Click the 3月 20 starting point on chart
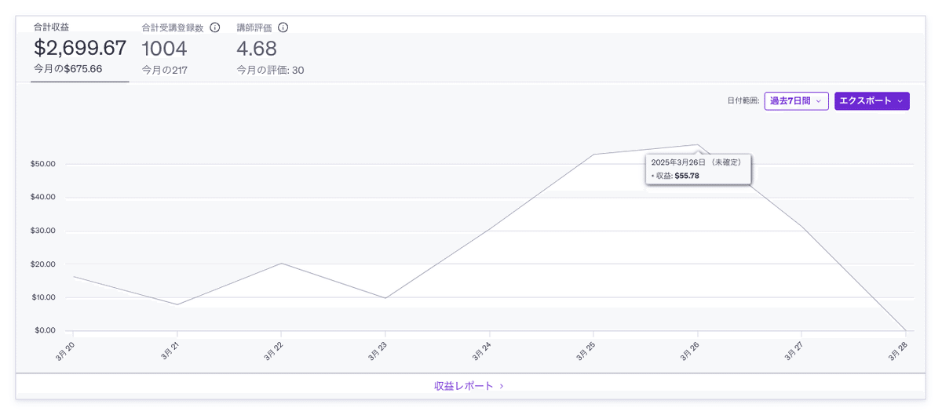This screenshot has width=942, height=415. pos(73,276)
